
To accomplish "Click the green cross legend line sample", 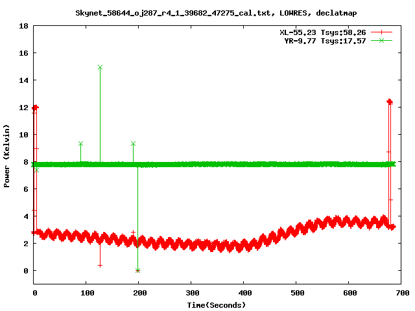I will click(x=381, y=40).
